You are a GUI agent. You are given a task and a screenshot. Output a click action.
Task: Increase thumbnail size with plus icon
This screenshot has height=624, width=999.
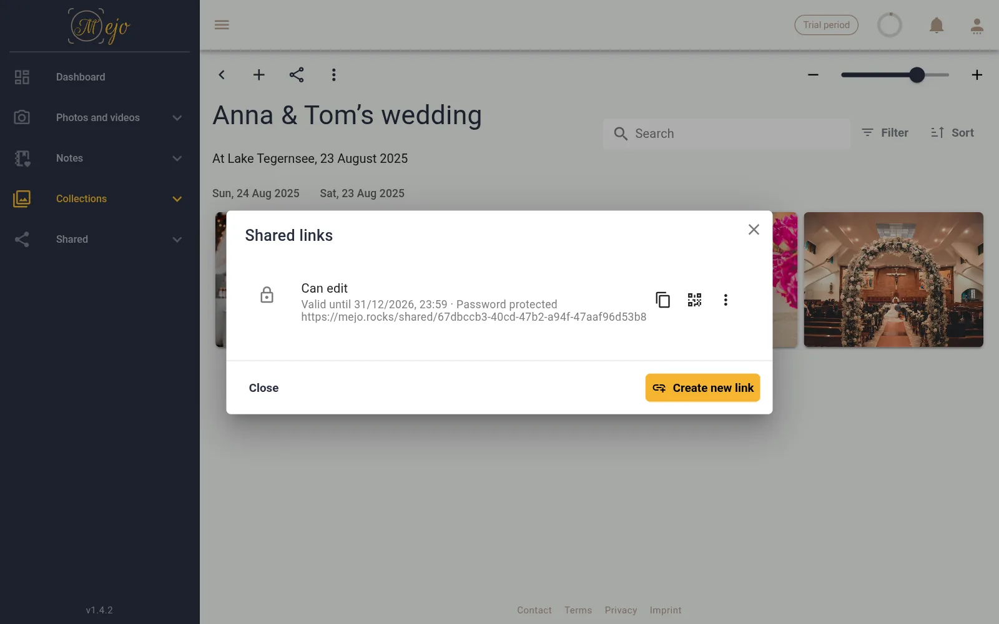pyautogui.click(x=977, y=75)
